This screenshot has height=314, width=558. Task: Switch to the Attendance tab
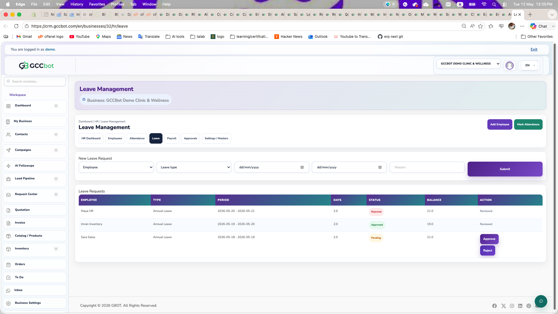coord(137,138)
